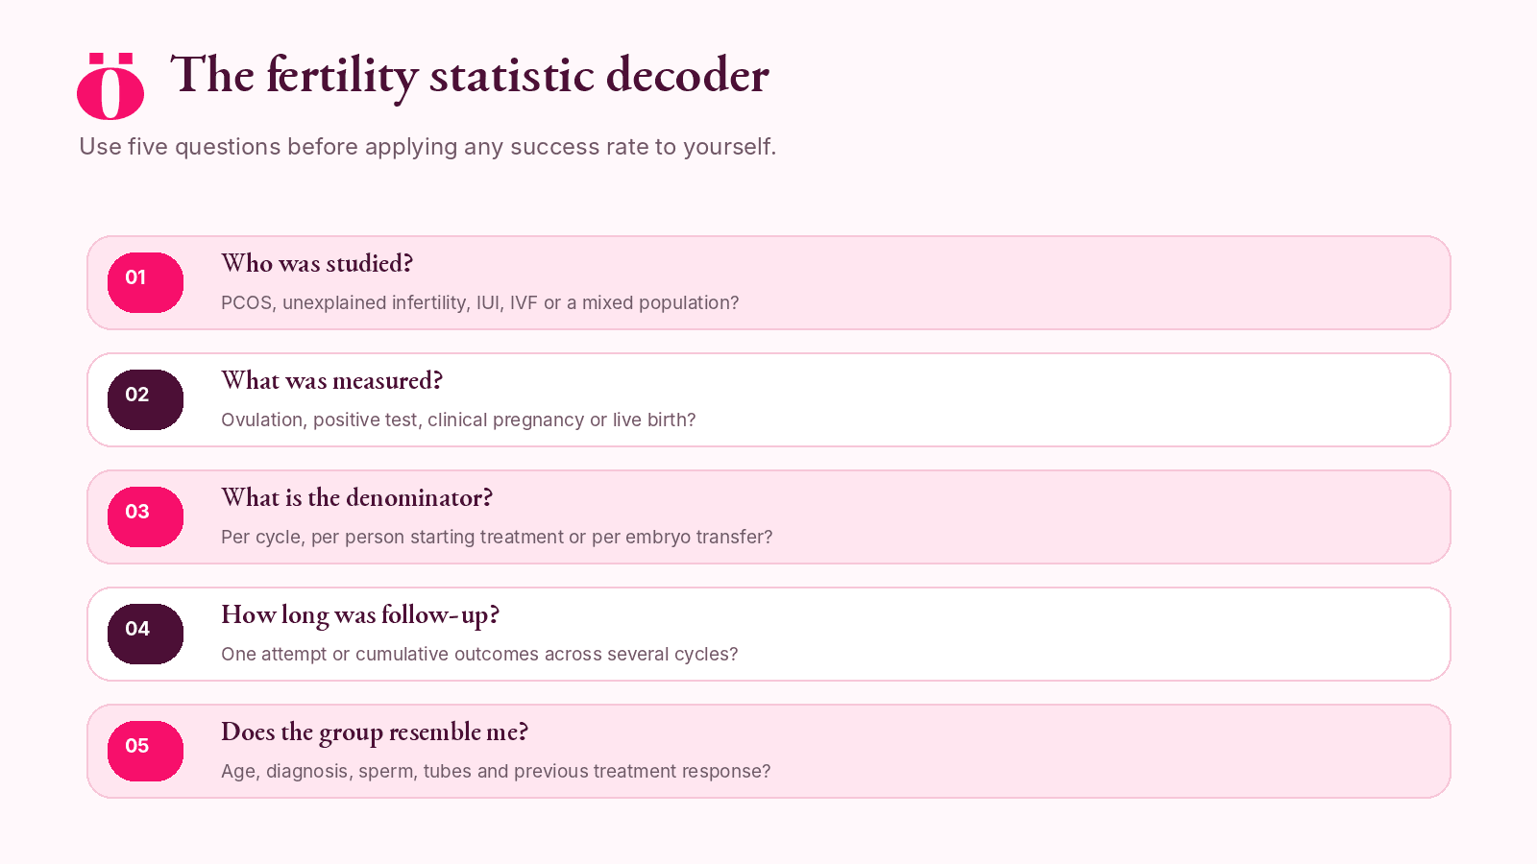The height and width of the screenshot is (864, 1537).
Task: Click the 04 dark number badge
Action: click(x=145, y=634)
